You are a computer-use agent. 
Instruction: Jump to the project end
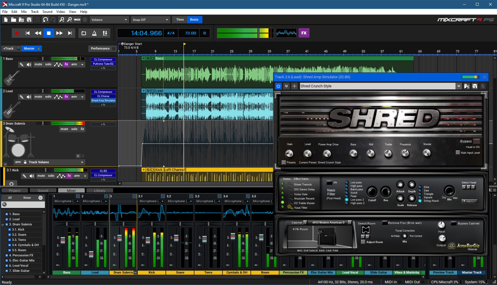click(70, 33)
